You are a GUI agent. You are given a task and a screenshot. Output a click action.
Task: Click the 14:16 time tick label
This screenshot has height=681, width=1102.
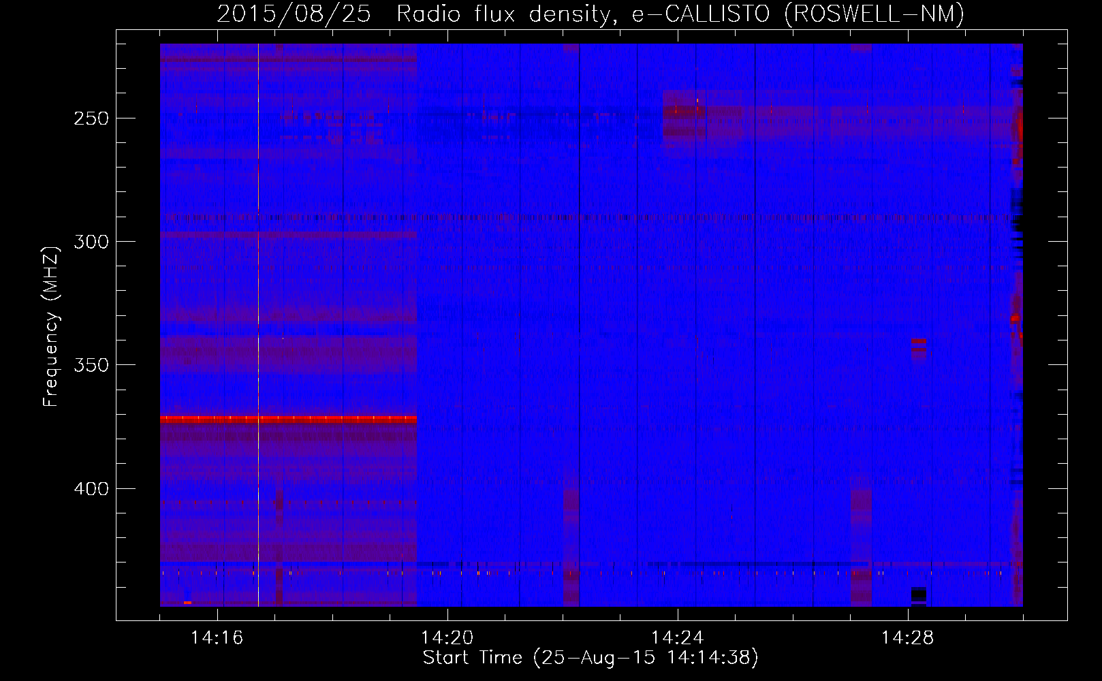(x=217, y=638)
